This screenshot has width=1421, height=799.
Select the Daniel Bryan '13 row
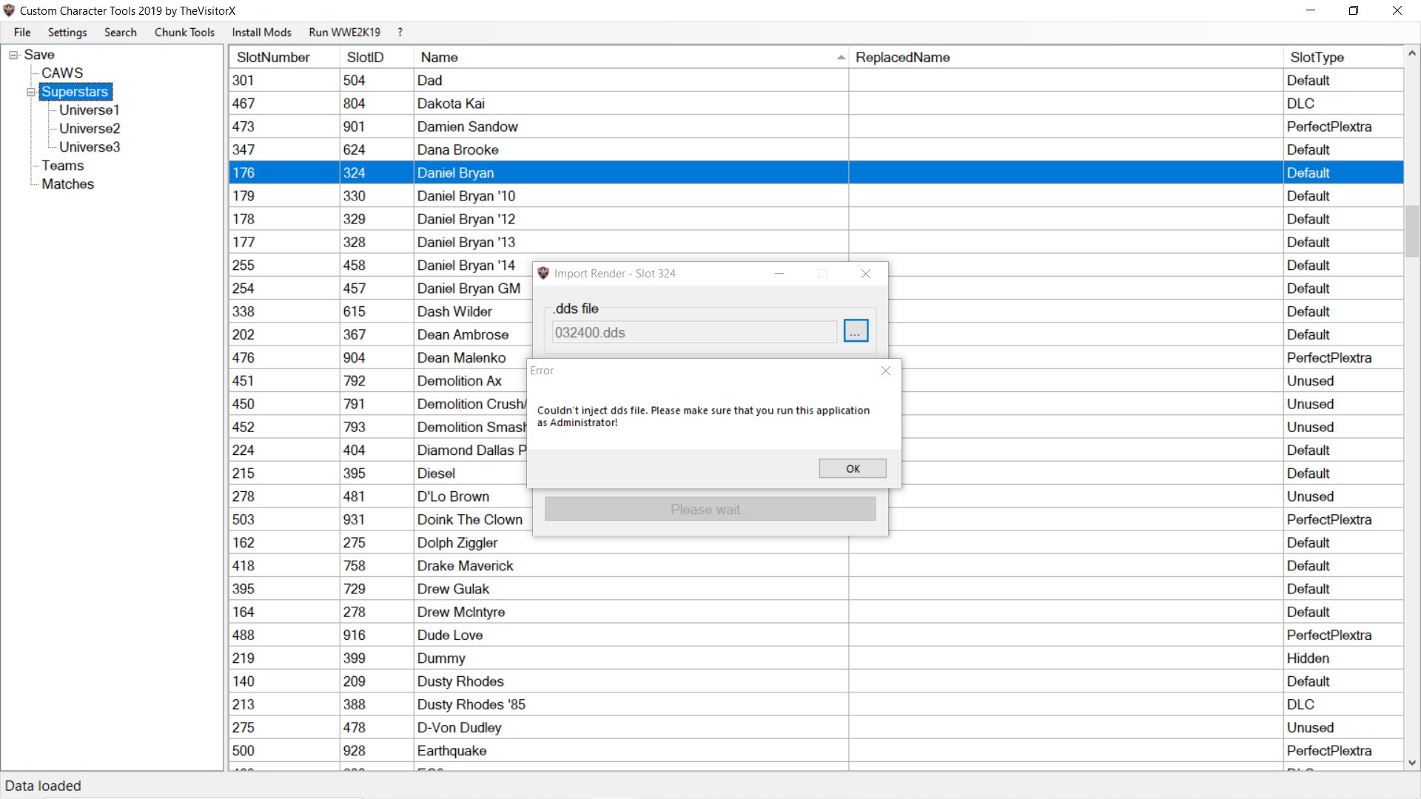tap(816, 242)
